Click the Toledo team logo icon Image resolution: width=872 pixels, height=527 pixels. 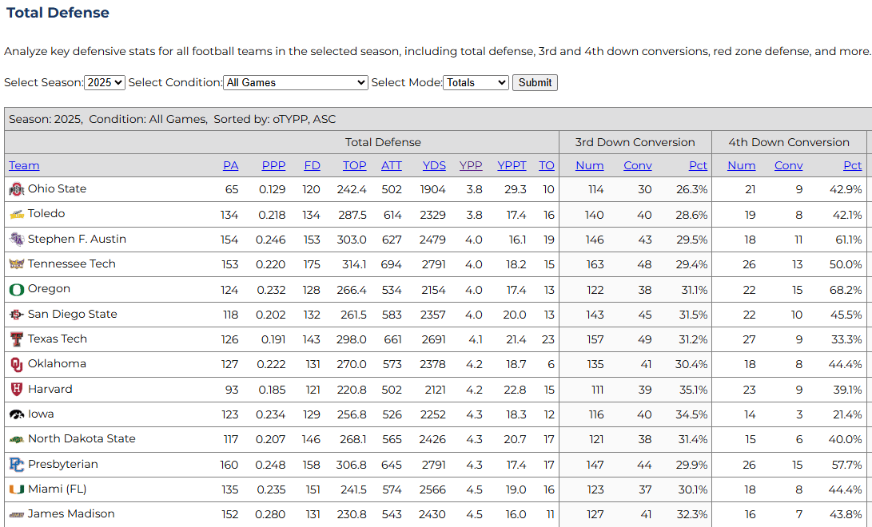pos(16,214)
